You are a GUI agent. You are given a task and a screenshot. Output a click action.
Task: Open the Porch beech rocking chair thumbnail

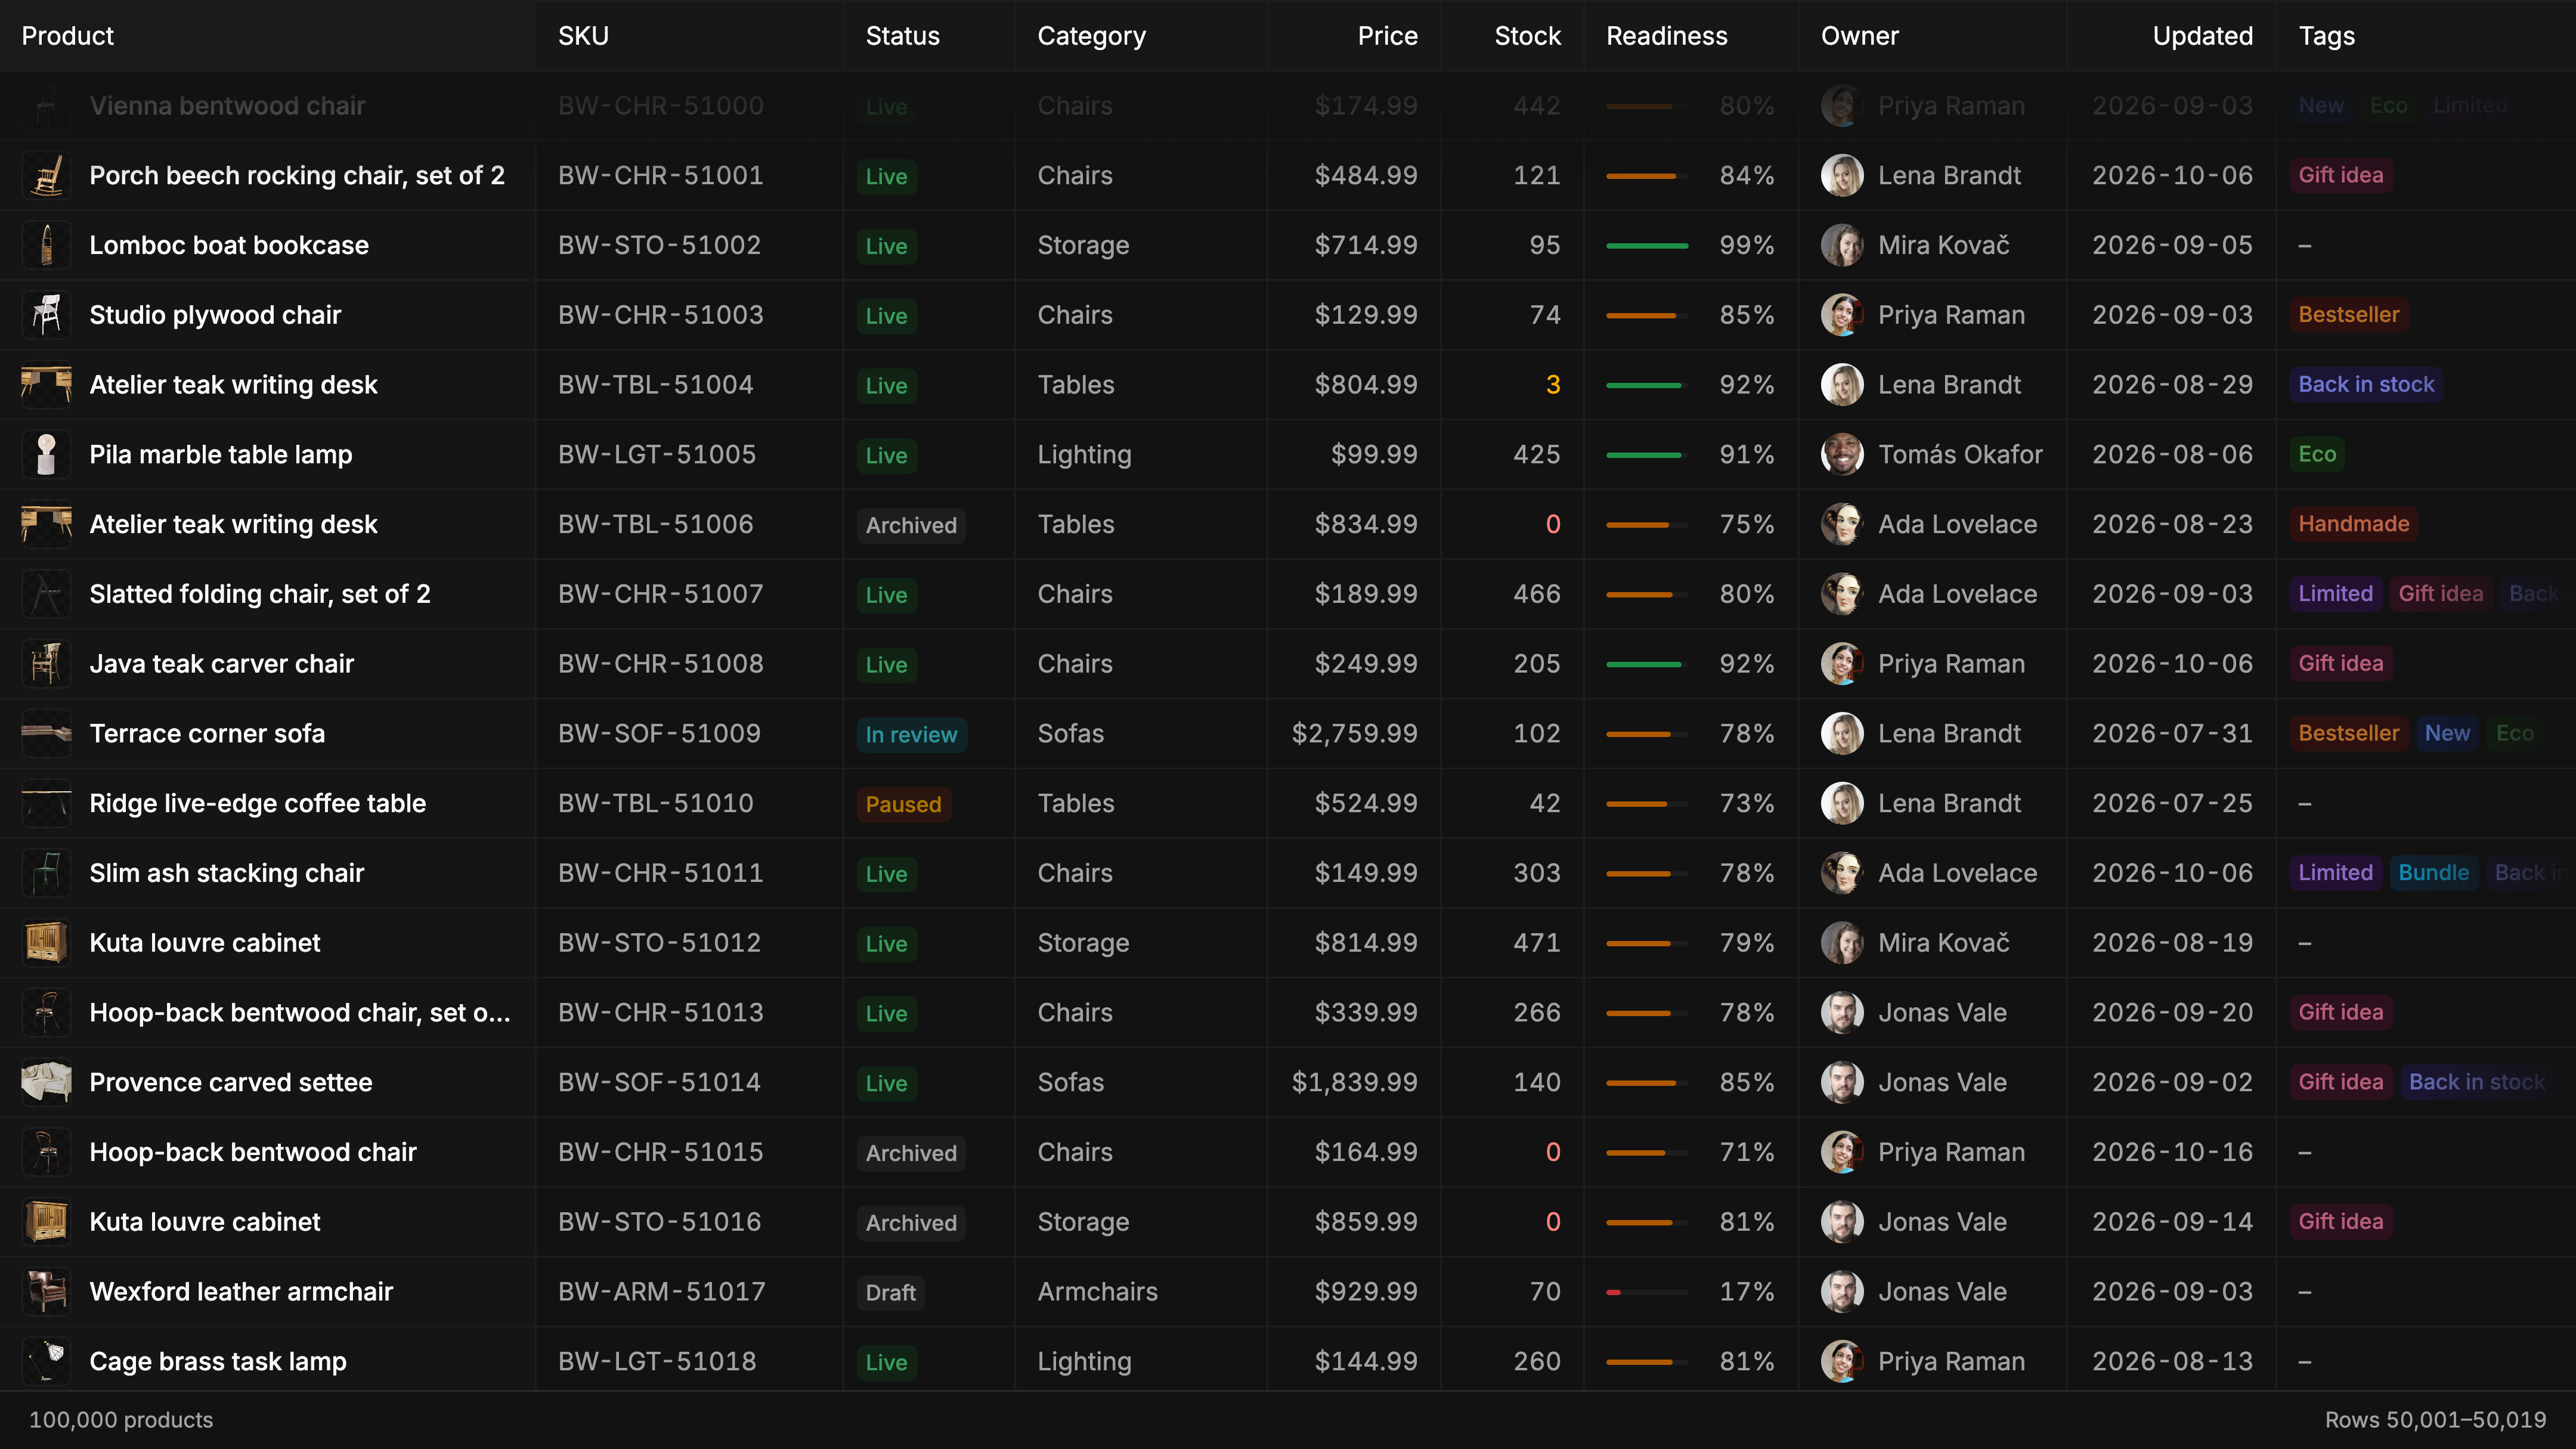point(46,175)
